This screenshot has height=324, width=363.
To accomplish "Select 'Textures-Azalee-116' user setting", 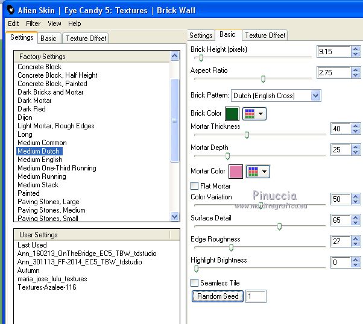I will coord(47,287).
